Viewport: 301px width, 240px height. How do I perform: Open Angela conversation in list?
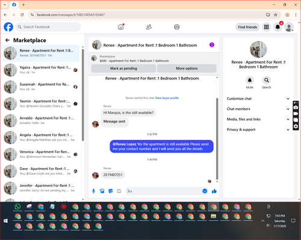pos(40,137)
